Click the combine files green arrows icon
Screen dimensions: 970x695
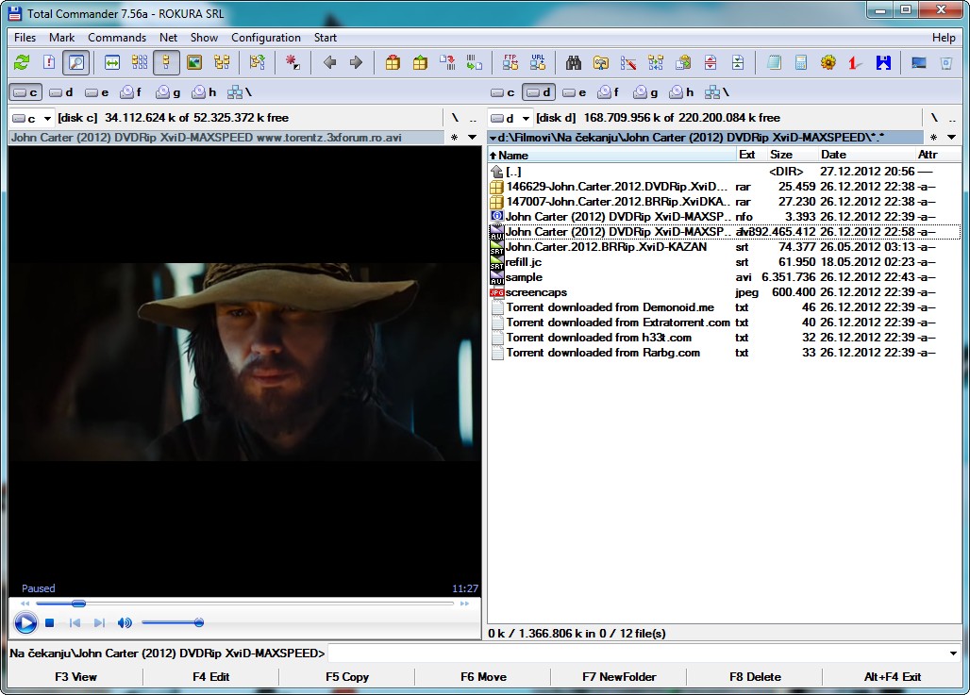(737, 62)
